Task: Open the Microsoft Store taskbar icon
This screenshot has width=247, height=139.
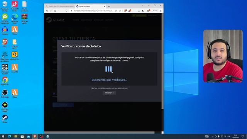Action: click(22, 136)
